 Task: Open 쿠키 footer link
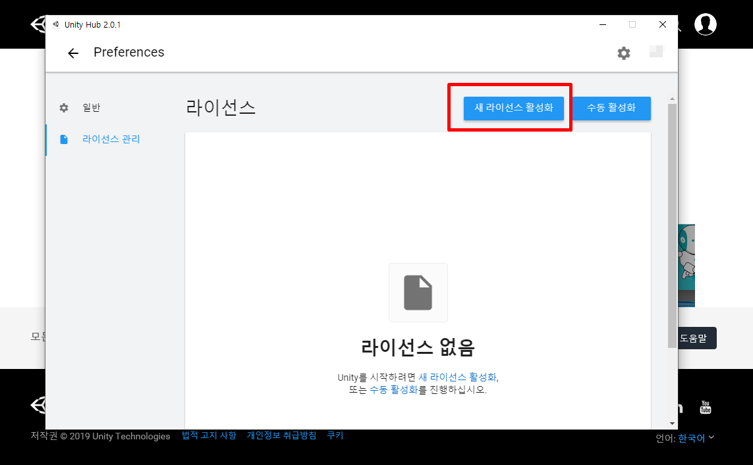pos(335,435)
